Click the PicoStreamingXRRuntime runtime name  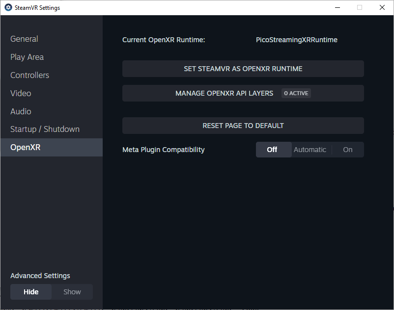(x=297, y=40)
